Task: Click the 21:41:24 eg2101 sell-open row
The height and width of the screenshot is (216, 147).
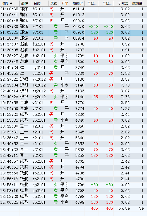Action: coord(74,68)
